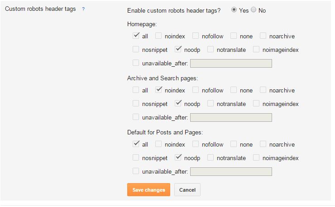Check Homepage 'noarchive' checkbox
The height and width of the screenshot is (207, 335).
click(x=263, y=36)
